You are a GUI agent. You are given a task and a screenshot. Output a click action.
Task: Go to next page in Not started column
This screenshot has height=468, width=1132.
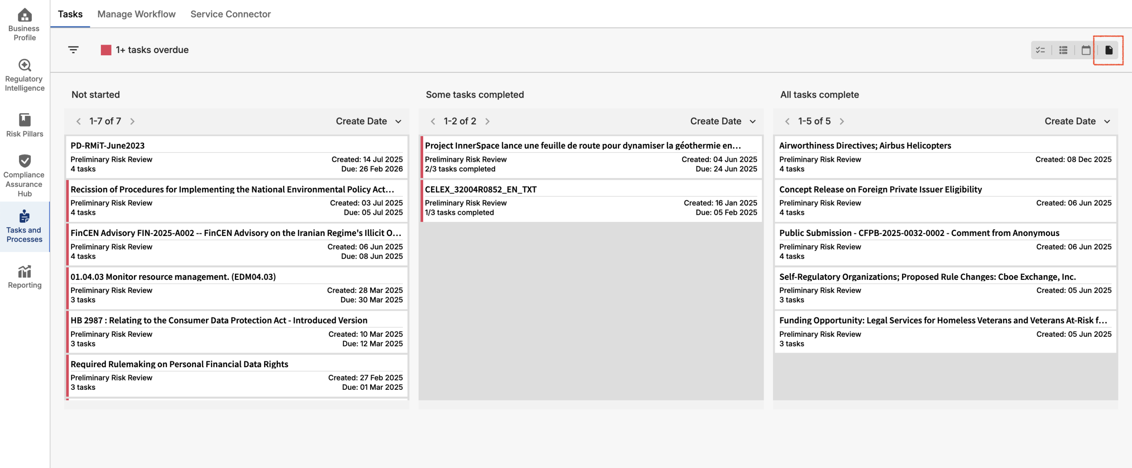coord(132,122)
